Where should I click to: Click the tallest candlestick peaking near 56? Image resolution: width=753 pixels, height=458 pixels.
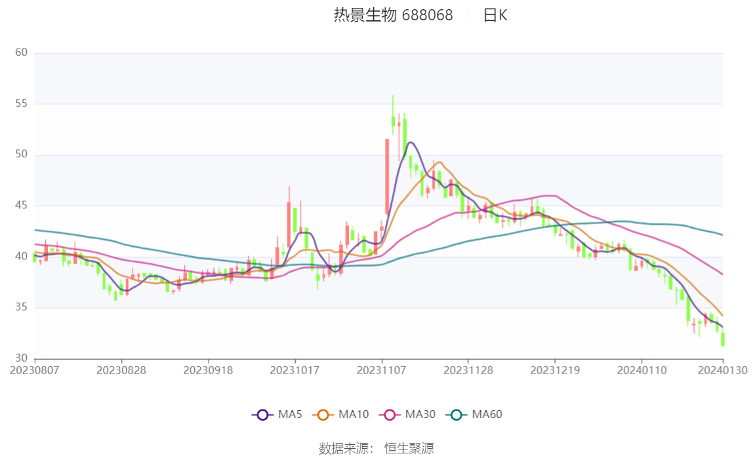[x=393, y=115]
